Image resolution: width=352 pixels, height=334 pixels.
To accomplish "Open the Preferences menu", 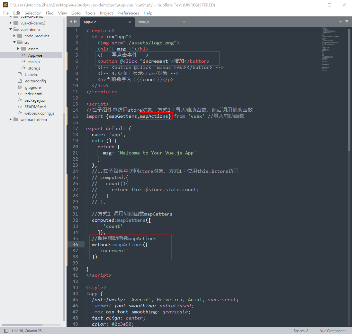I will [x=128, y=13].
